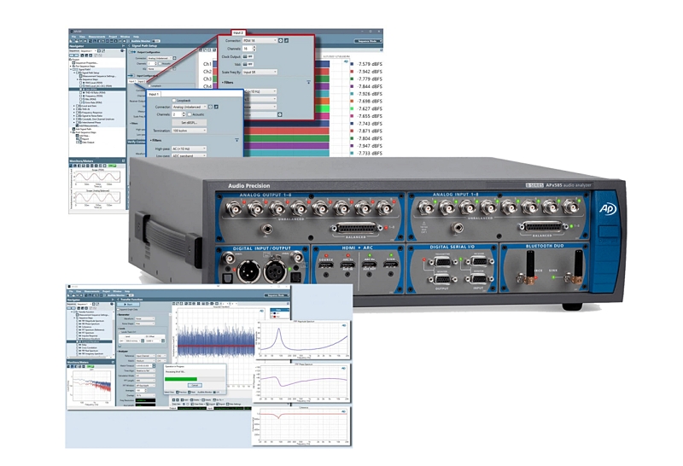Select Signal to Noise Ratio in Navigator tree

click(91, 116)
